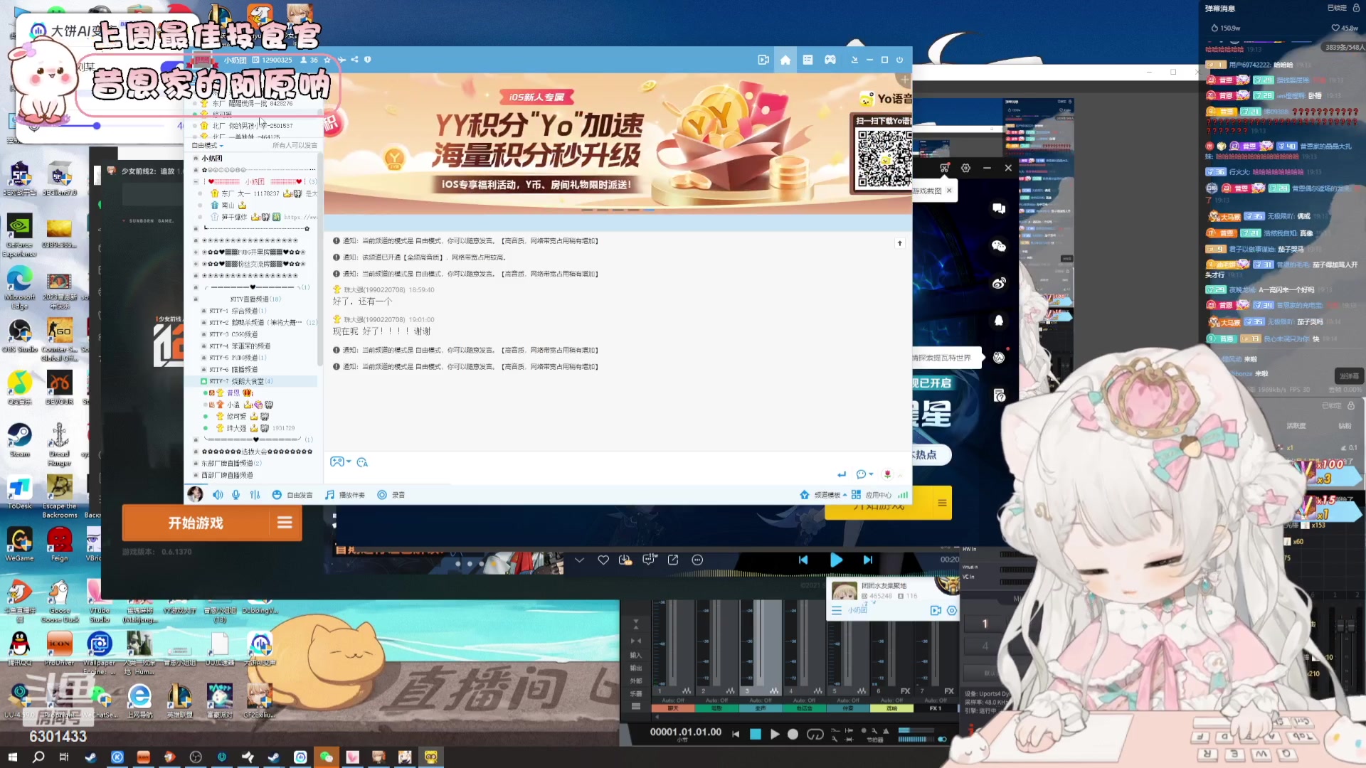This screenshot has height=768, width=1366.
Task: Click the network signal bars icon
Action: 904,496
